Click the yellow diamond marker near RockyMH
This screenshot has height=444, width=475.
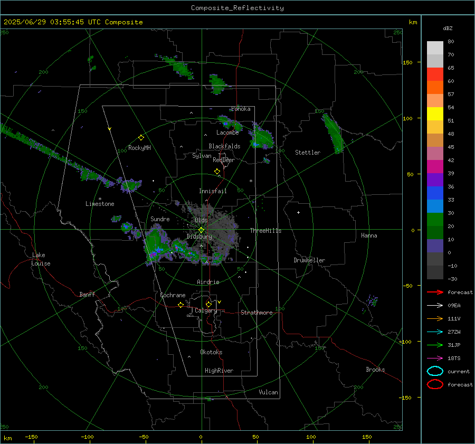coord(141,138)
